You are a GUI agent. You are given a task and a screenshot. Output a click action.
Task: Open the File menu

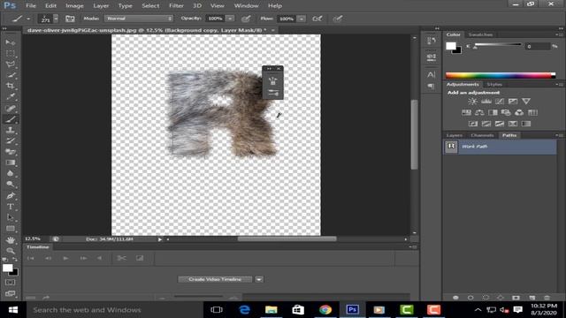tap(31, 6)
